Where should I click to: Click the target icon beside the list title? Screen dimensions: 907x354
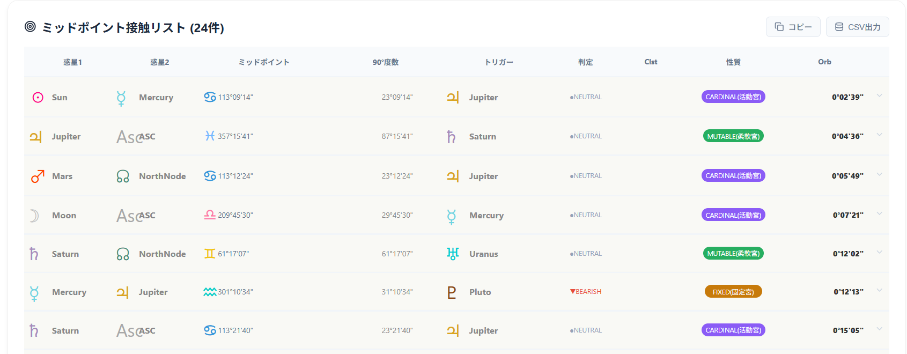pyautogui.click(x=31, y=27)
